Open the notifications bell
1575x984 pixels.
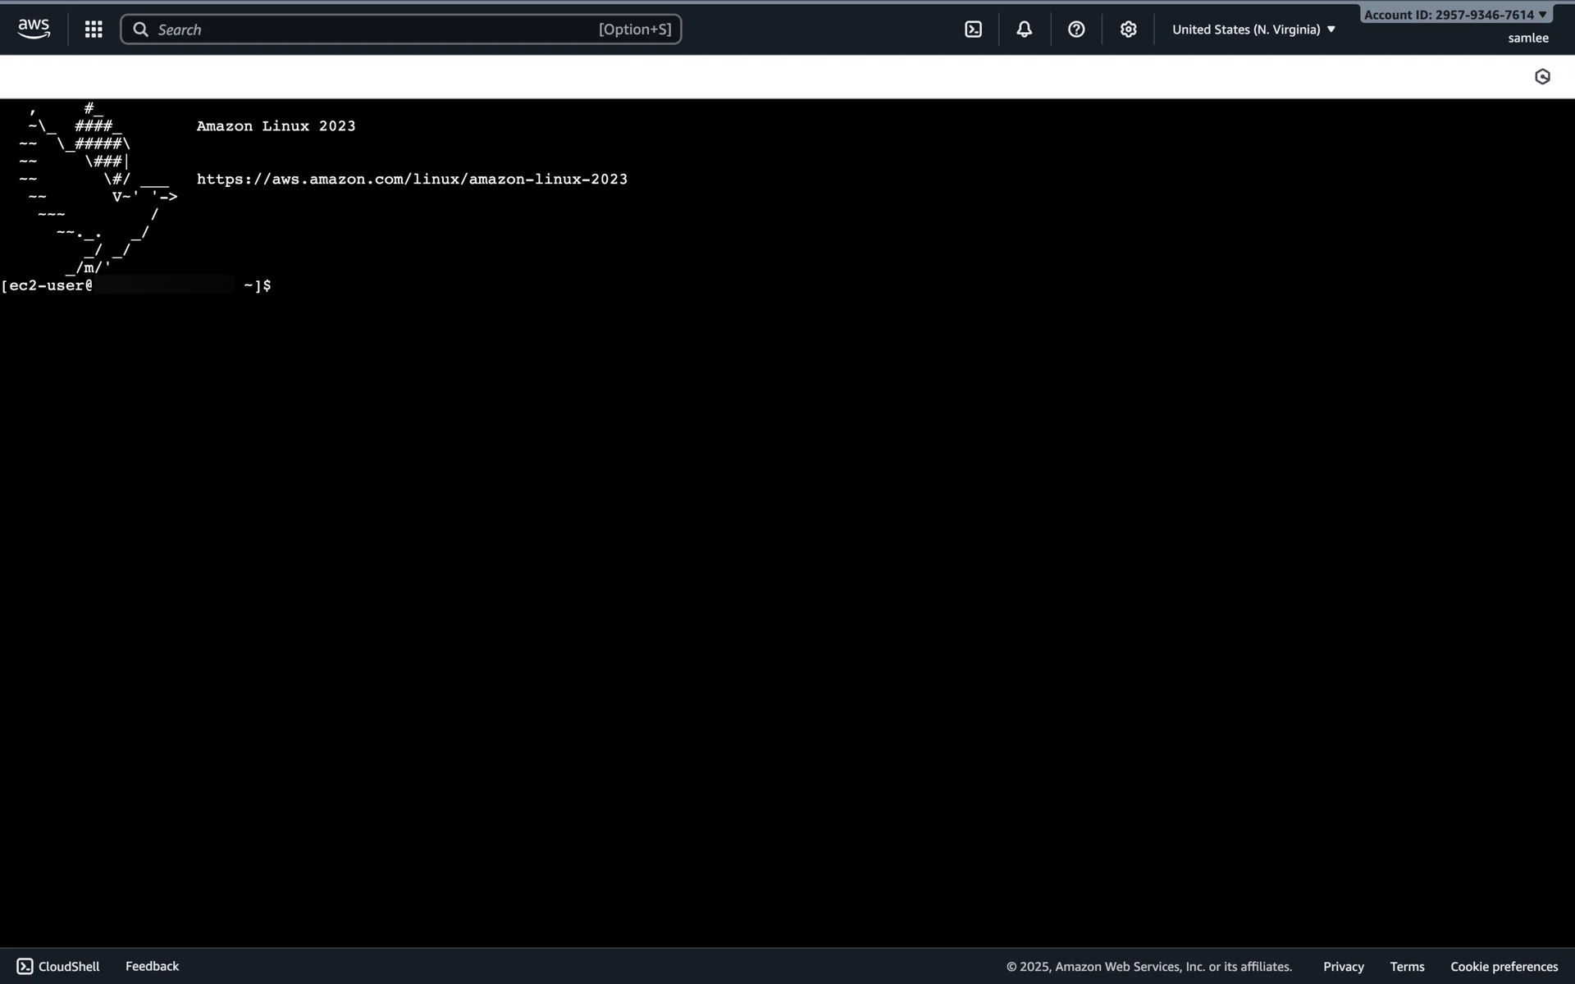tap(1024, 30)
